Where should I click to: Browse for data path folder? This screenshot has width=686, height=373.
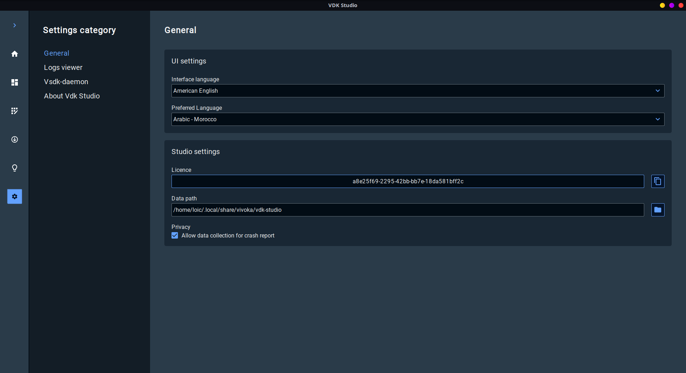coord(657,210)
